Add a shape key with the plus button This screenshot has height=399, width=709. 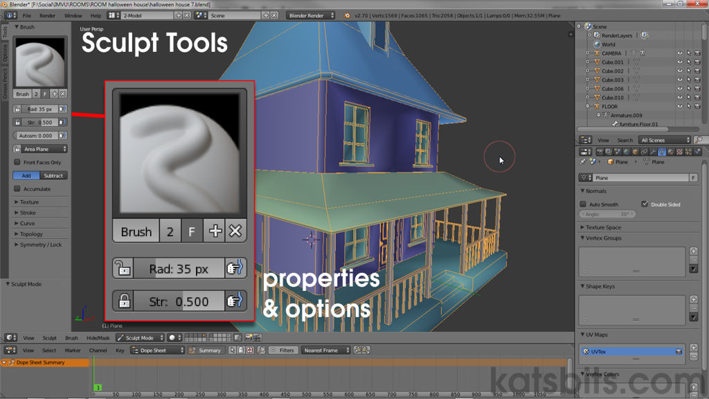click(x=694, y=299)
